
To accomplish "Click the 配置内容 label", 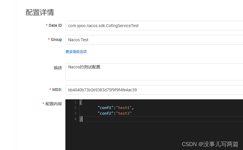I will (54, 104).
